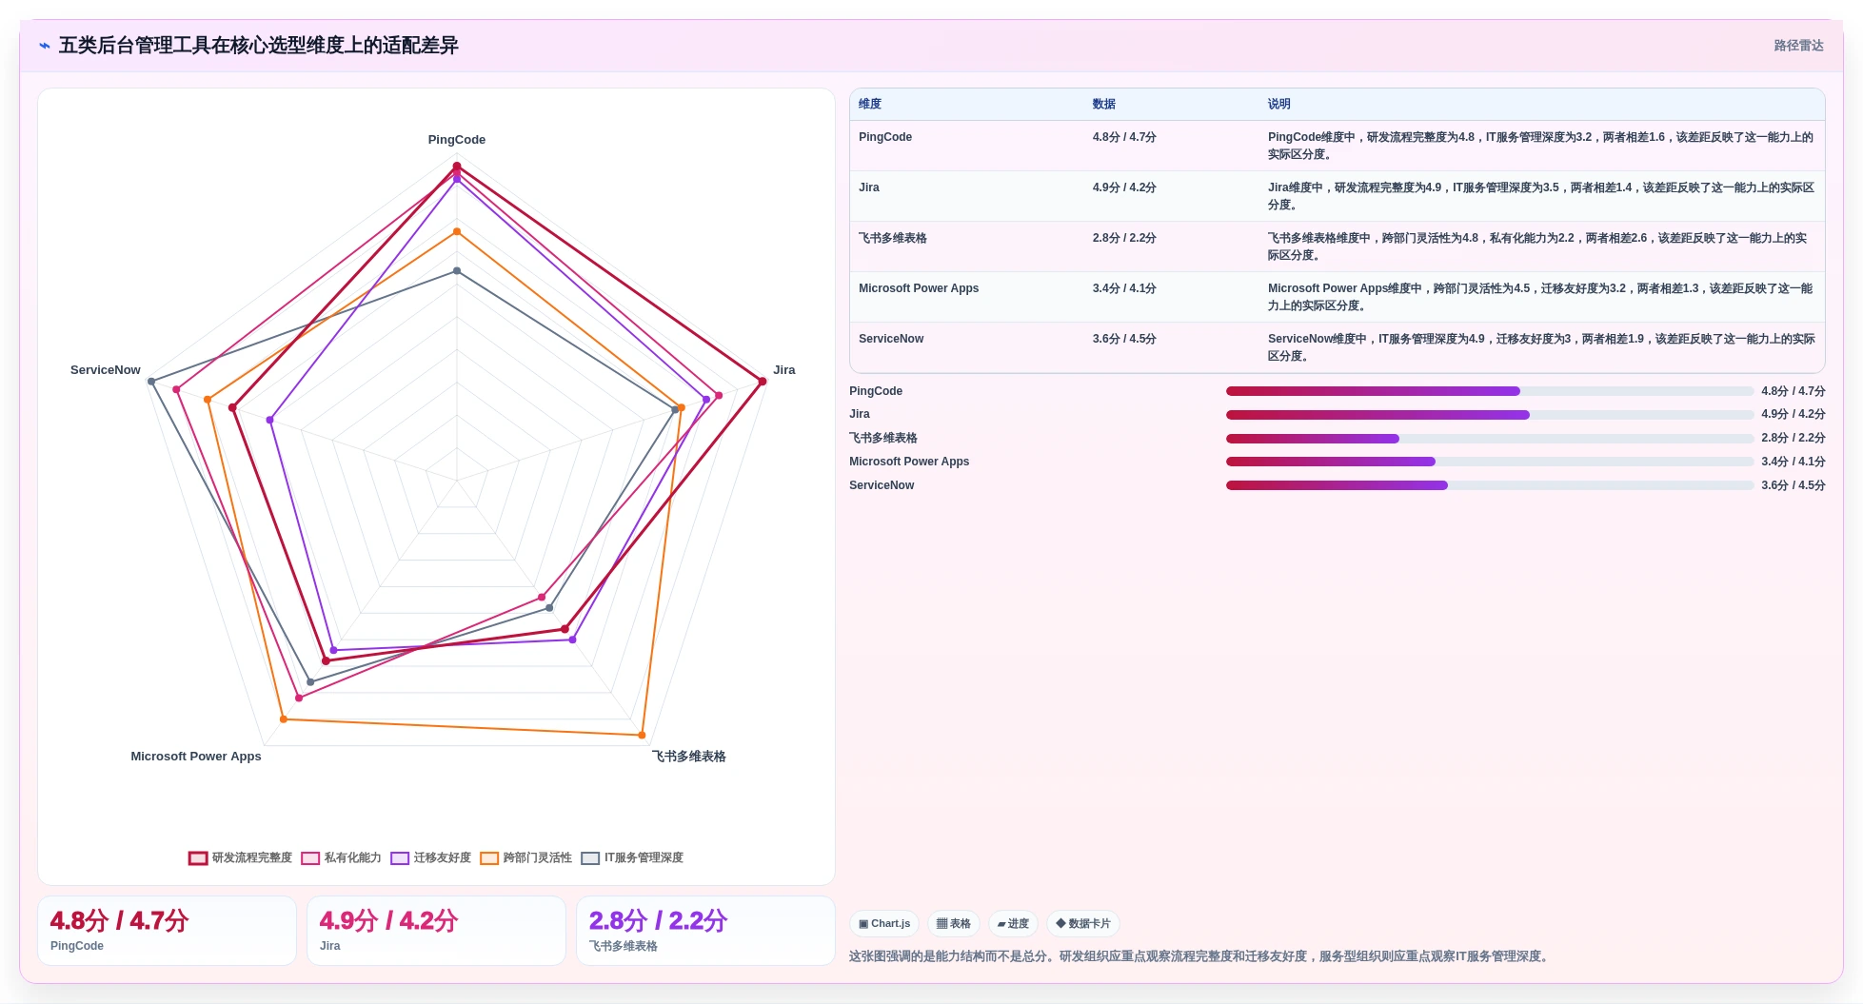Click the 4.8分 / 4.7分 table cell
This screenshot has width=1863, height=1004.
[1124, 137]
